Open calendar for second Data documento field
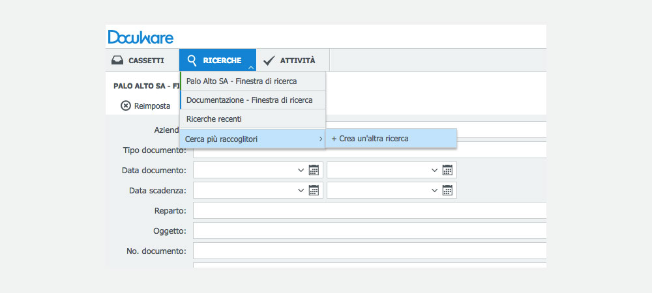 pos(447,170)
